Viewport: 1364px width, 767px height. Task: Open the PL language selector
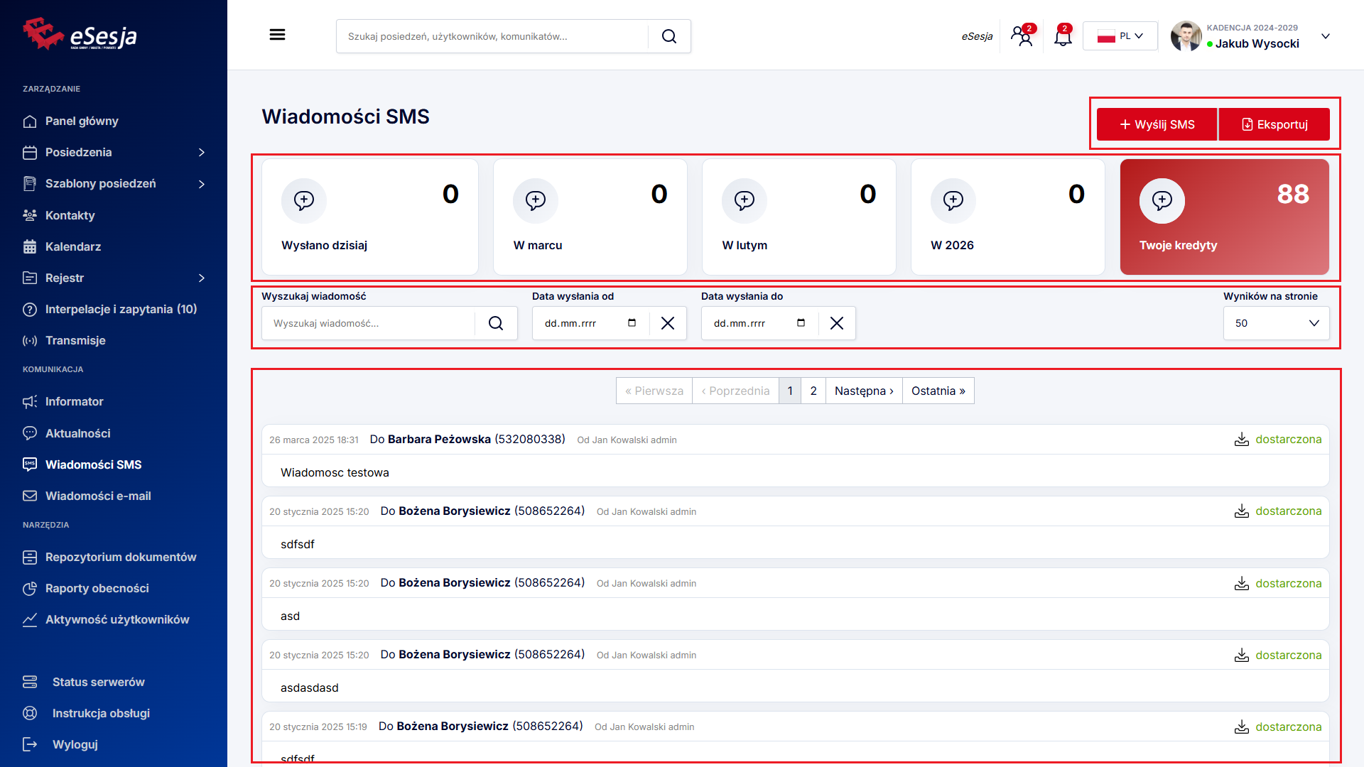(1120, 36)
